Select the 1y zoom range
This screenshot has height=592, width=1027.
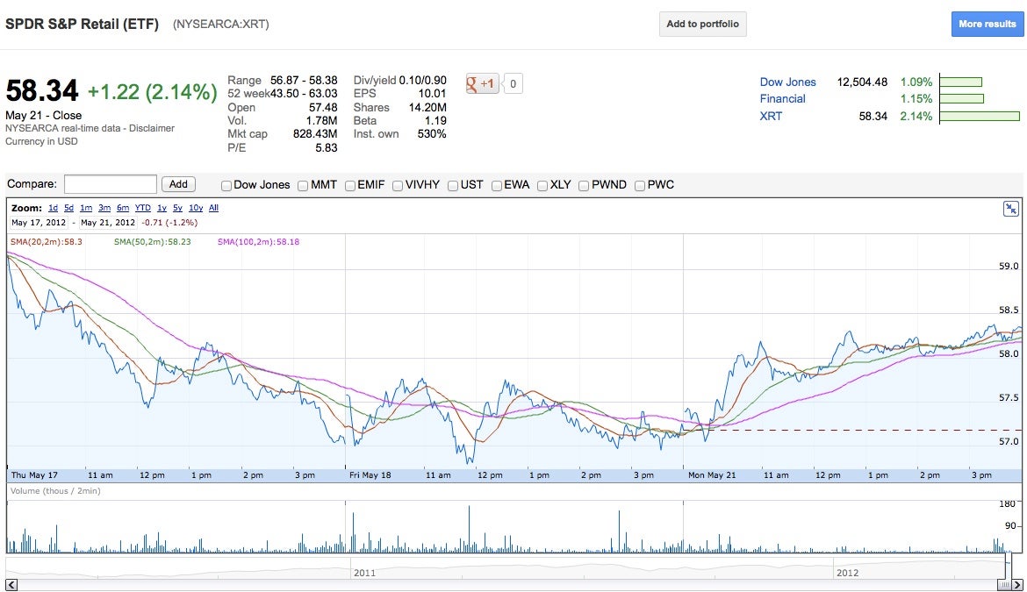point(162,208)
